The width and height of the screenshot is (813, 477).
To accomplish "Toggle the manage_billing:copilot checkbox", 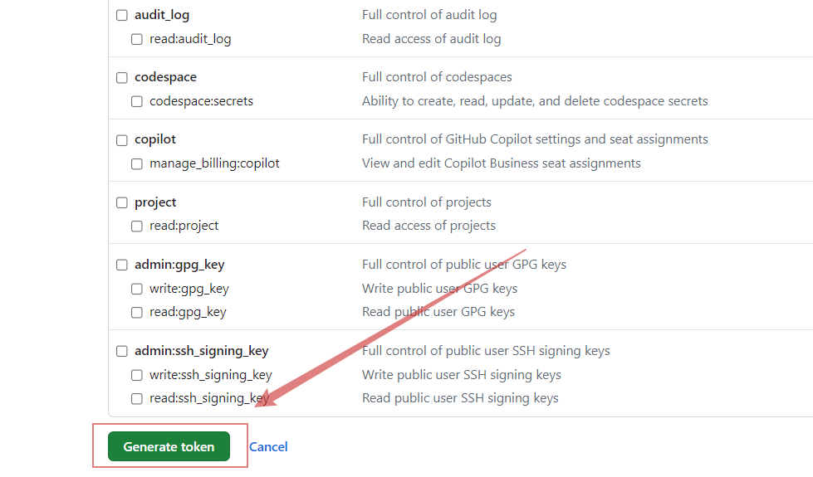I will point(137,164).
